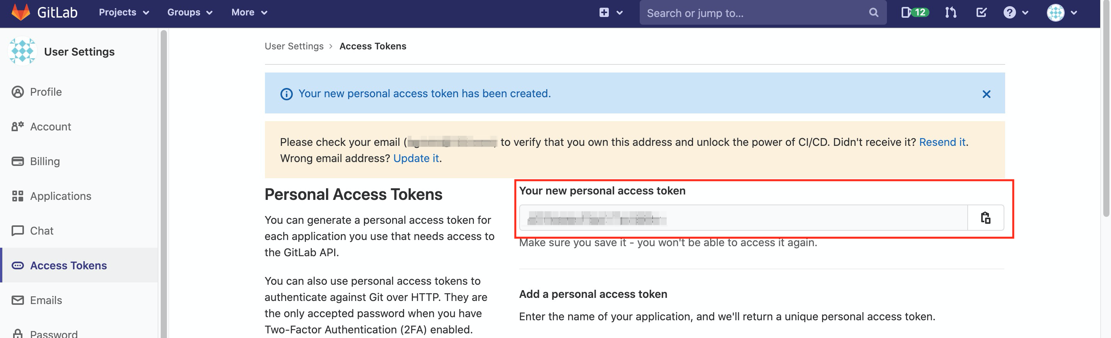Expand the Help question mark menu

coord(1015,12)
